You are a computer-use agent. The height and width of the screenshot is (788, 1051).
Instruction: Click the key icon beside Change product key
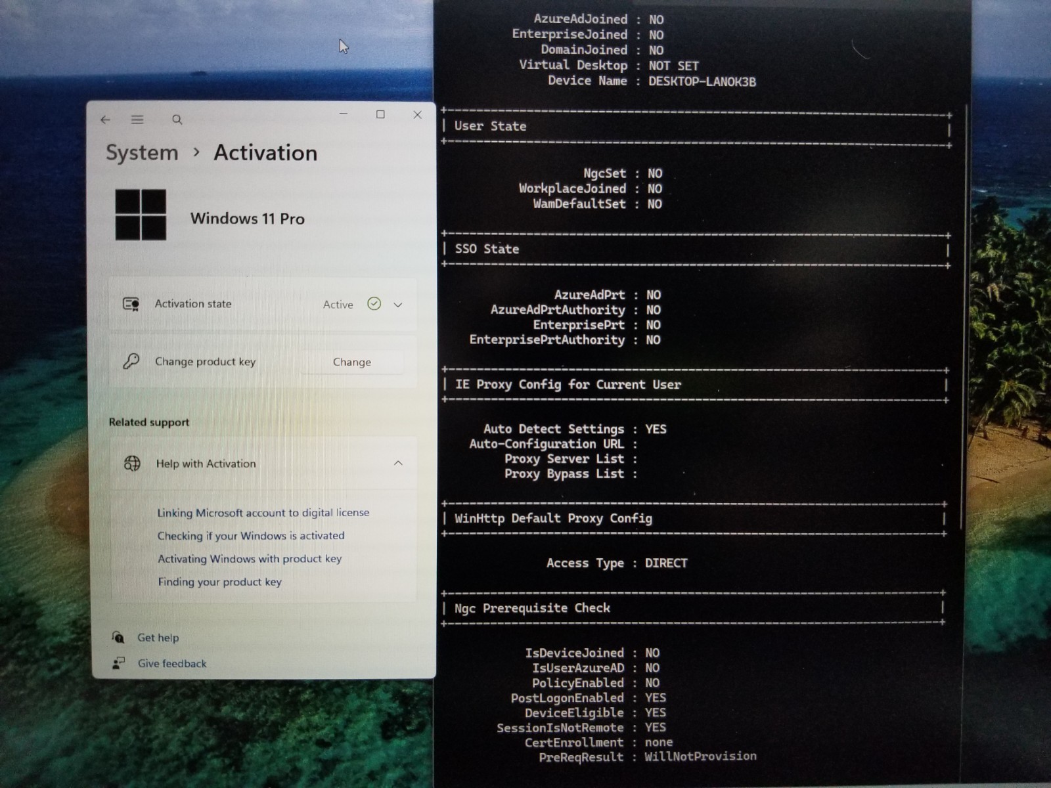(x=131, y=361)
